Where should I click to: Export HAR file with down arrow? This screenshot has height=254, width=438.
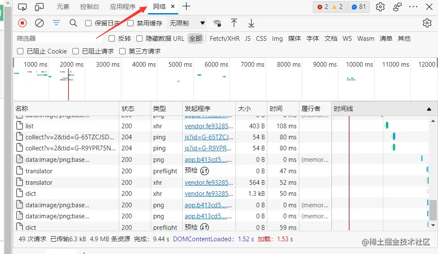click(251, 23)
